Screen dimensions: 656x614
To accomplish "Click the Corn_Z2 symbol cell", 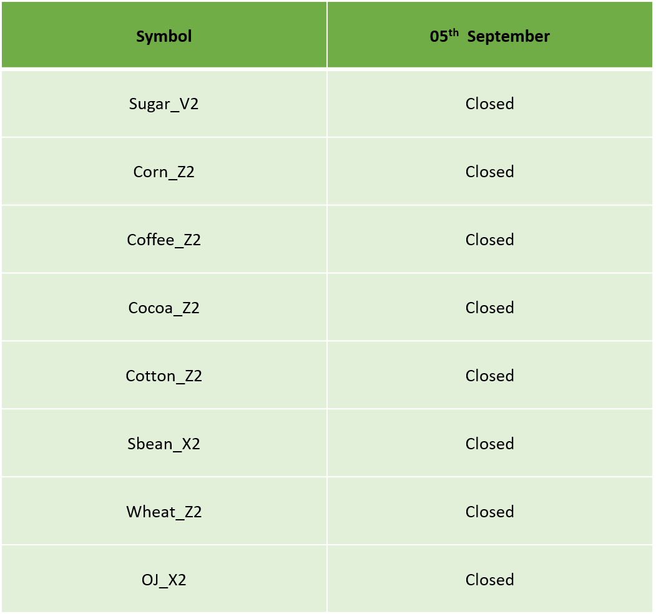I will pyautogui.click(x=164, y=172).
